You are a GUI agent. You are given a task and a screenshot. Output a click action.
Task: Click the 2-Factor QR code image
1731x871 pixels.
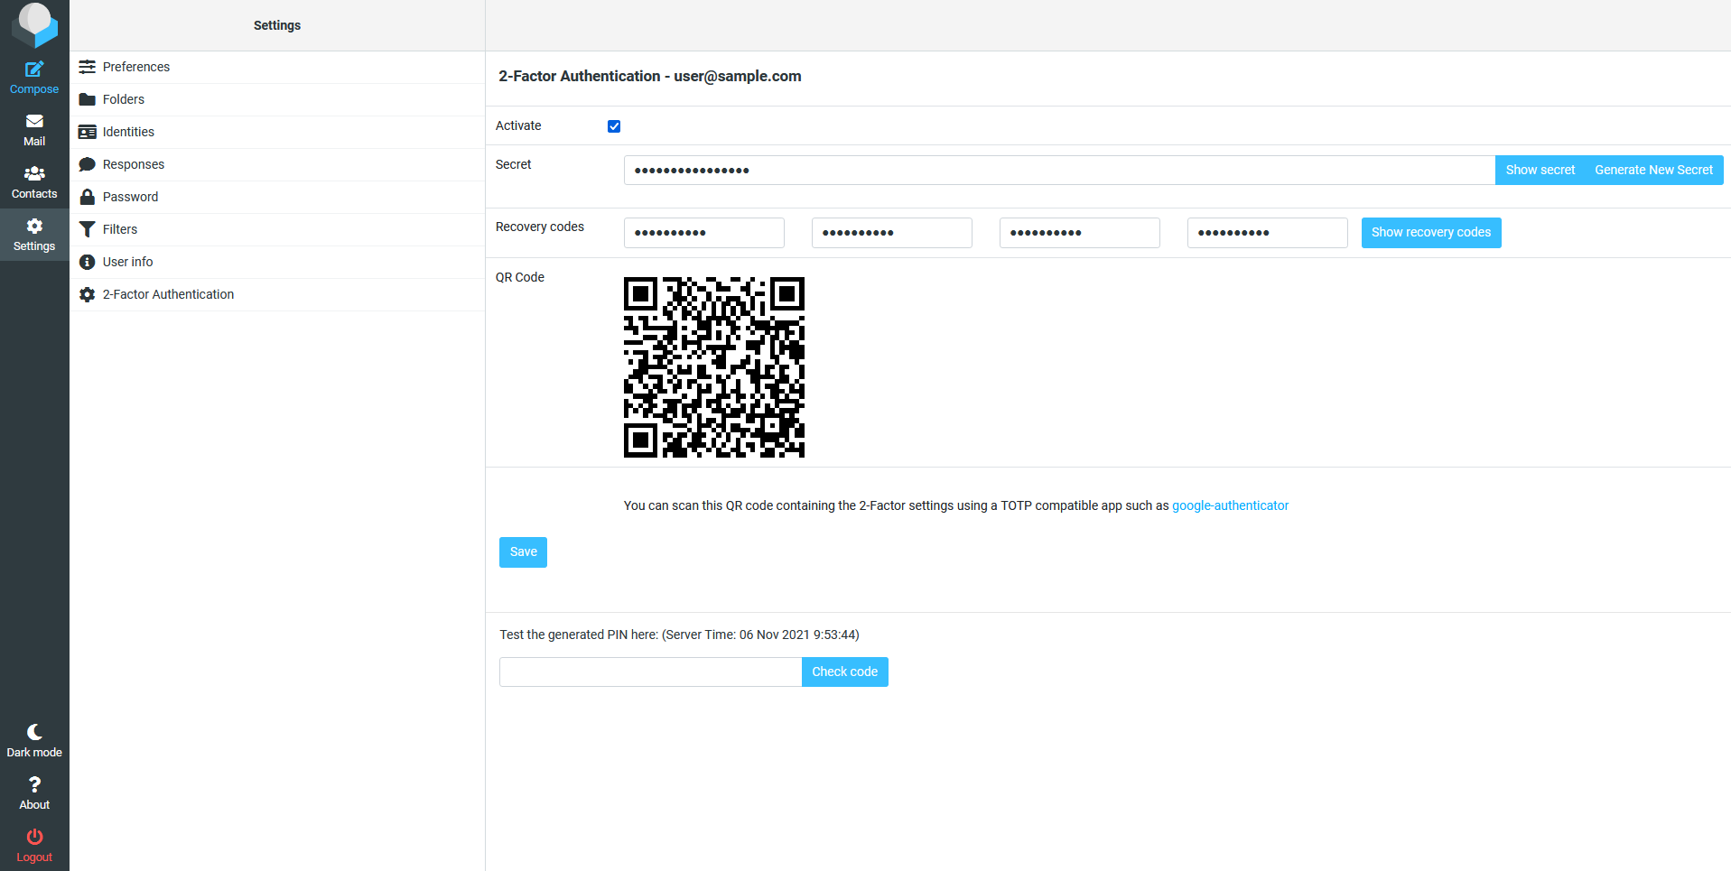(714, 367)
